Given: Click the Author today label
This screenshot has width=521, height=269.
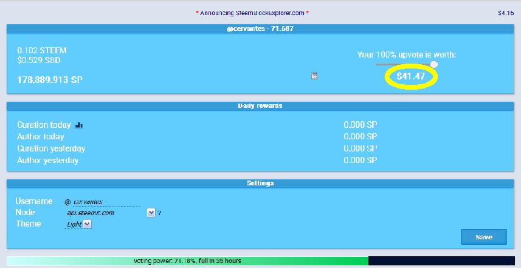Looking at the screenshot, I should point(41,136).
